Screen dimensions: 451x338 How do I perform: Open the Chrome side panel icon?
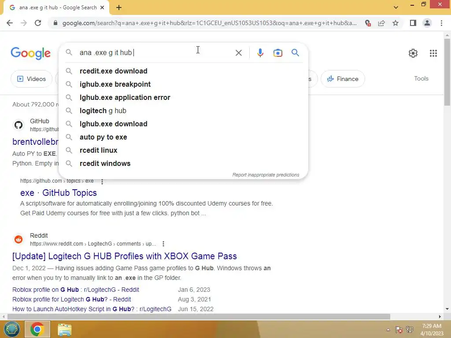[413, 23]
